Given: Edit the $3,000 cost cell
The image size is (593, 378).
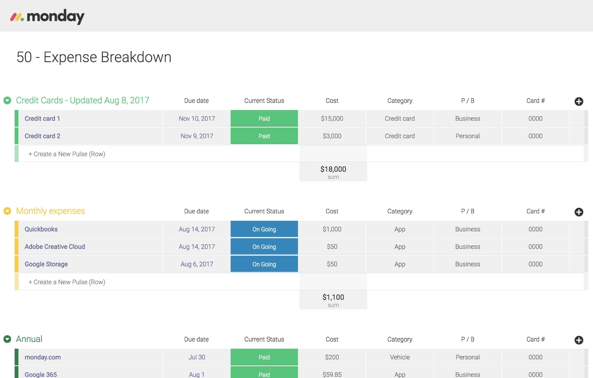Looking at the screenshot, I should 332,136.
